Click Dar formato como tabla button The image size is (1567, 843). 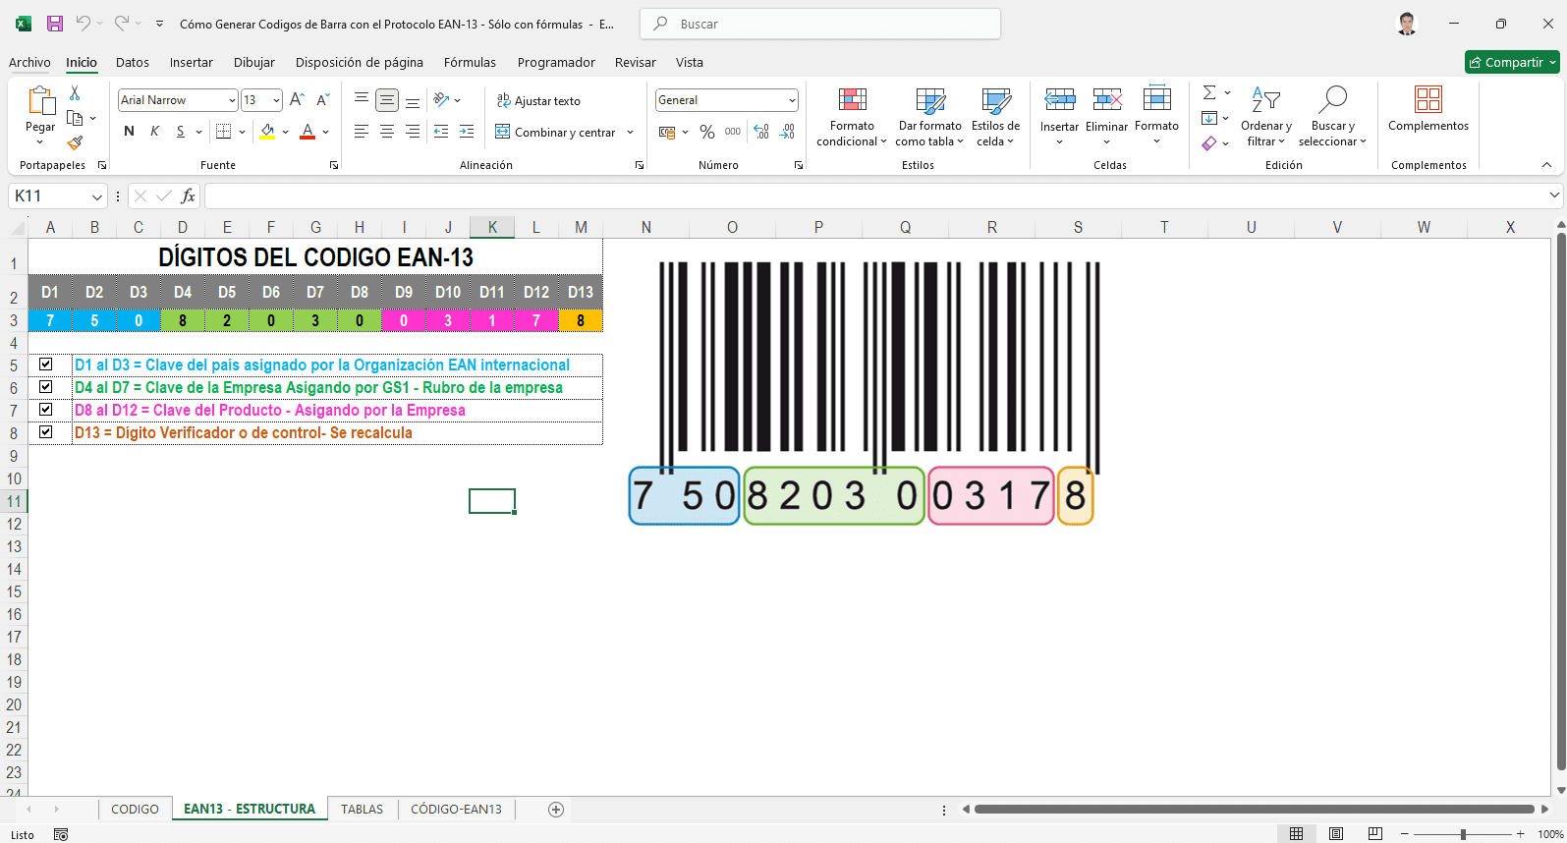(929, 117)
